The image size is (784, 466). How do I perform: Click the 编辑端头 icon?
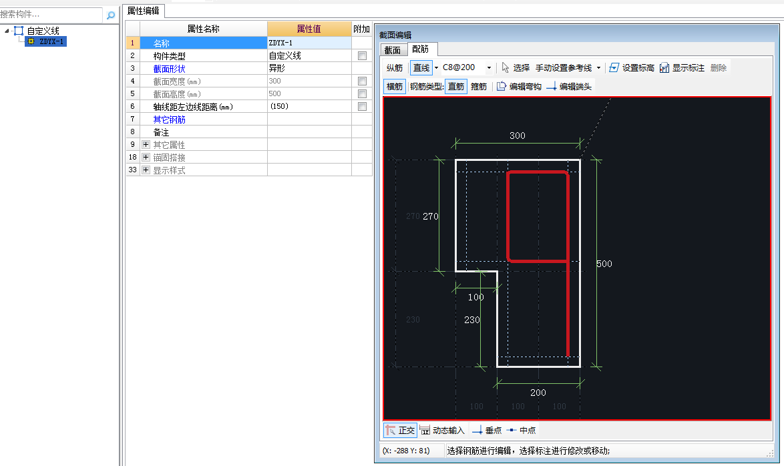pyautogui.click(x=552, y=87)
